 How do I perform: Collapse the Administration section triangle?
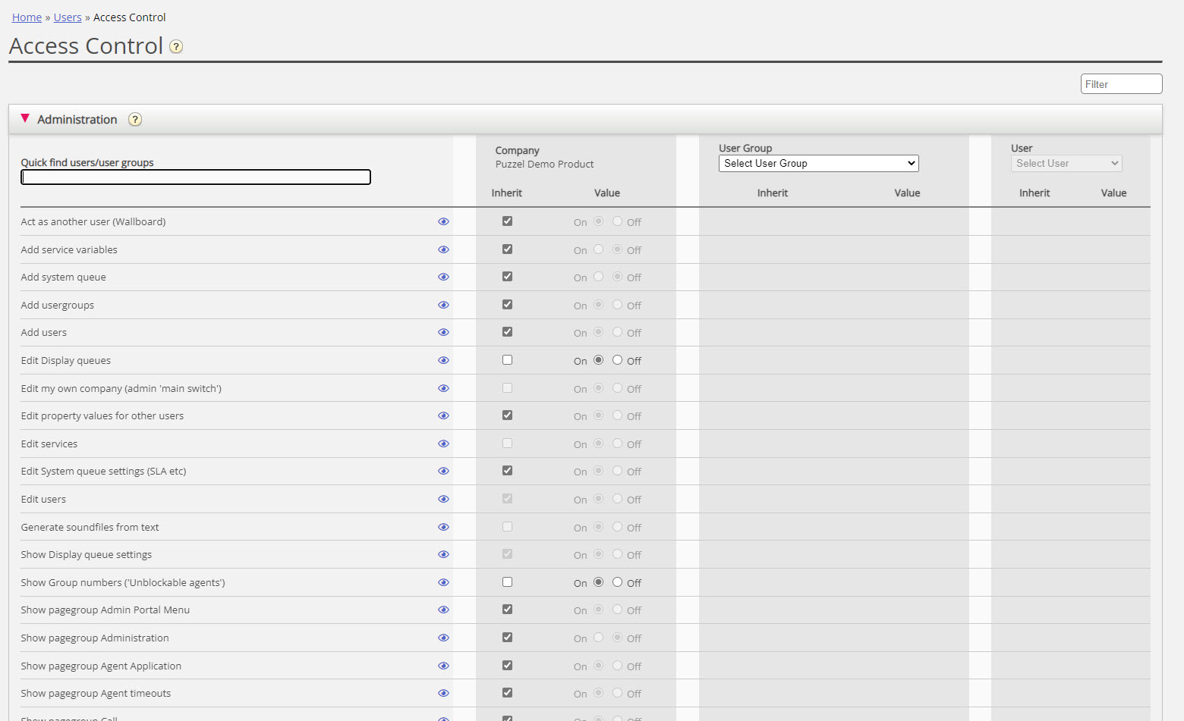pyautogui.click(x=25, y=119)
